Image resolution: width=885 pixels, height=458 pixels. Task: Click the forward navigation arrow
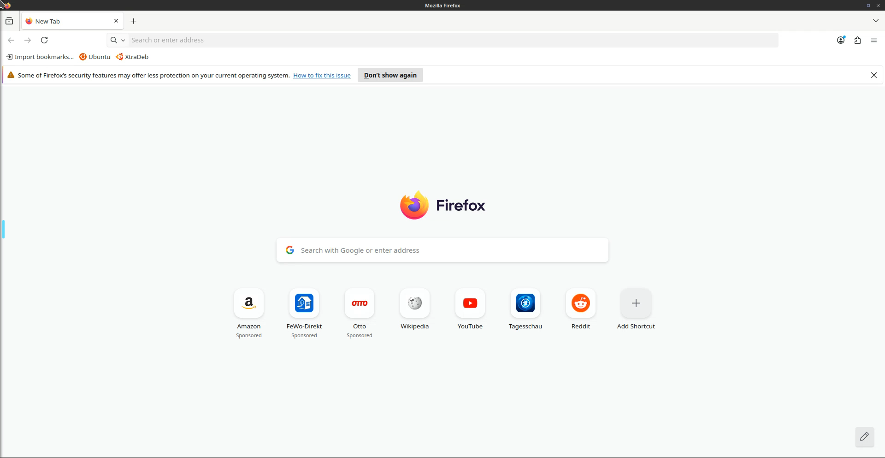(28, 40)
